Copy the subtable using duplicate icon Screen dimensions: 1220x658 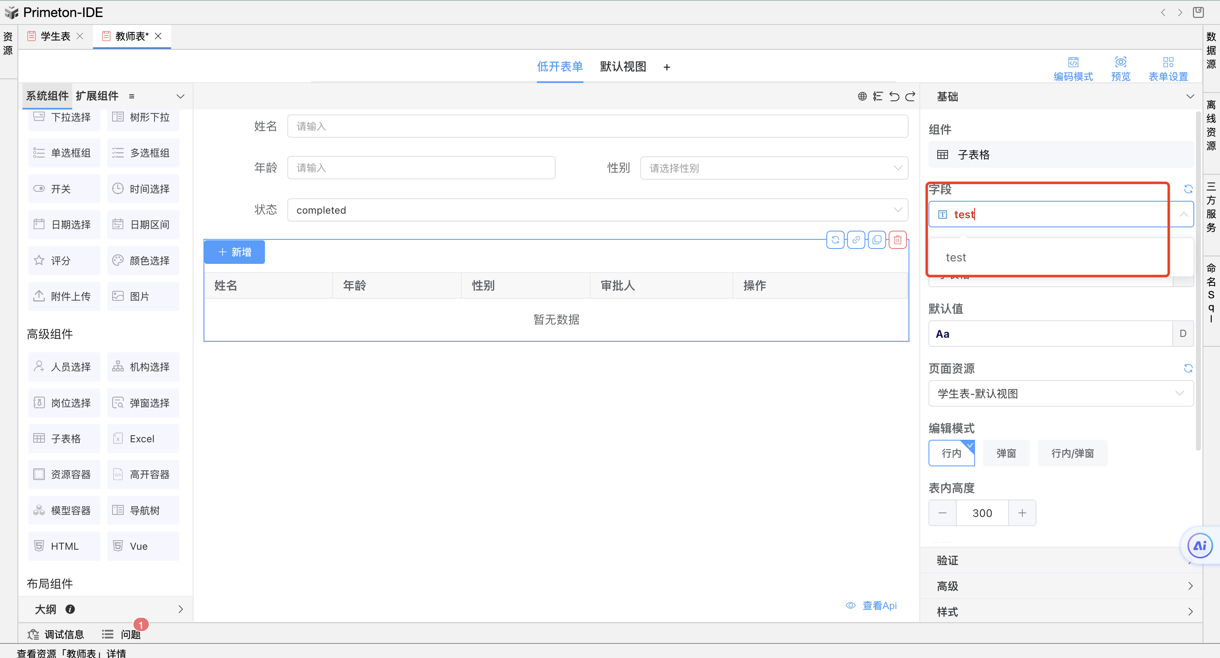(x=877, y=240)
